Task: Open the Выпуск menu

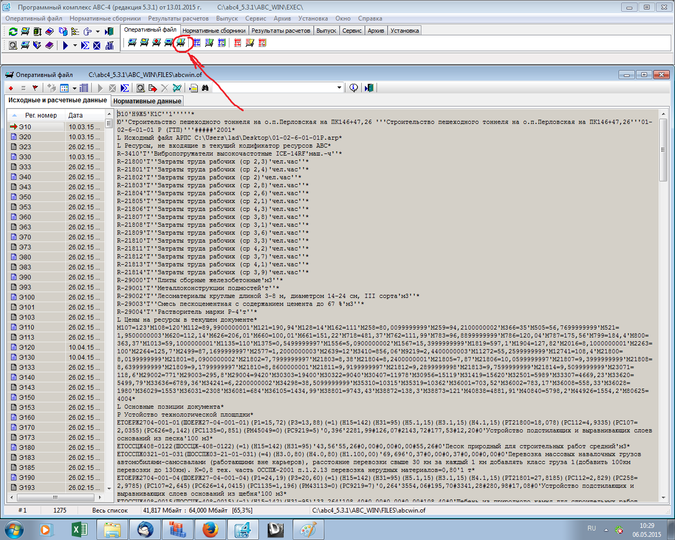Action: click(227, 18)
